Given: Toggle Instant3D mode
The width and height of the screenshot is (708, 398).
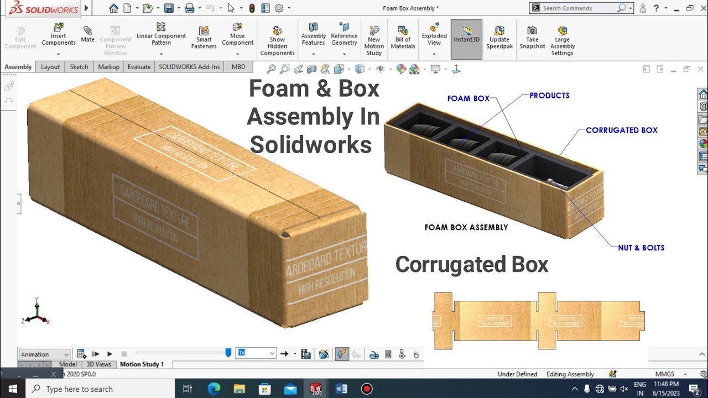Looking at the screenshot, I should pos(466,39).
